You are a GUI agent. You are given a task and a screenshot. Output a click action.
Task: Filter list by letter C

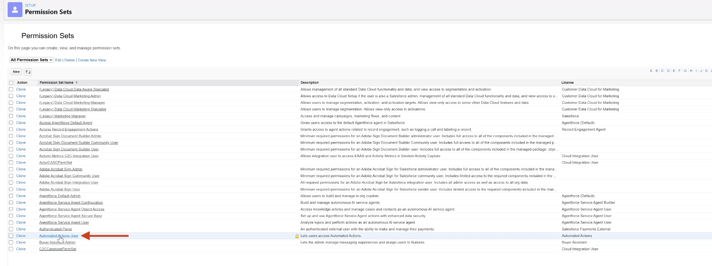point(663,71)
